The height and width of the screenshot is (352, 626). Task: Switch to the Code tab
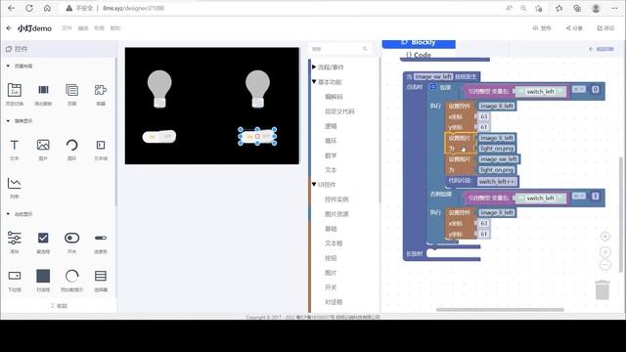point(419,55)
